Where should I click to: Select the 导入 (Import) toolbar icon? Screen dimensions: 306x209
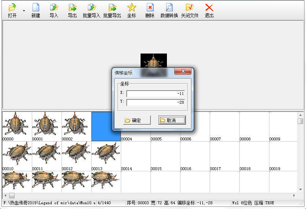tap(54, 8)
